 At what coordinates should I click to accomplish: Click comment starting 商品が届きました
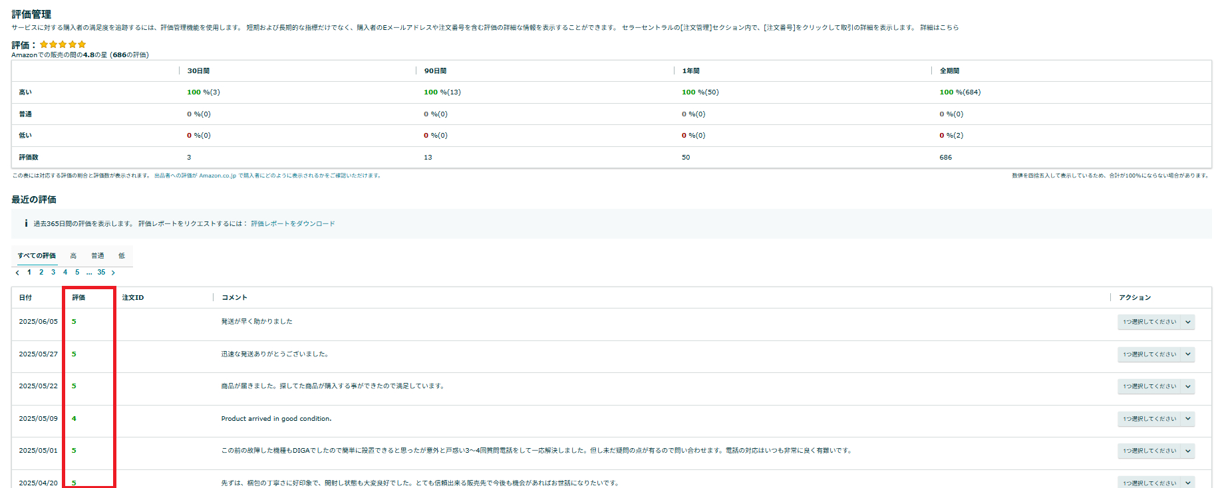[333, 386]
